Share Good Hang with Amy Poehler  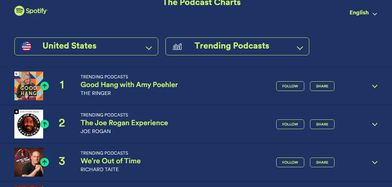point(322,86)
